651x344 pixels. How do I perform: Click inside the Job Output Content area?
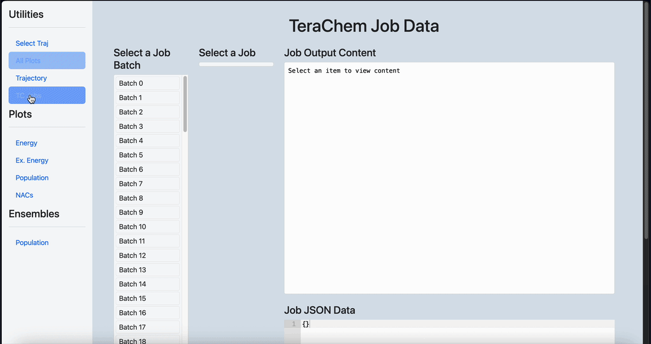[x=449, y=179]
